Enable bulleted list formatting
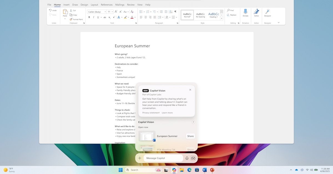The image size is (333, 174). click(141, 12)
